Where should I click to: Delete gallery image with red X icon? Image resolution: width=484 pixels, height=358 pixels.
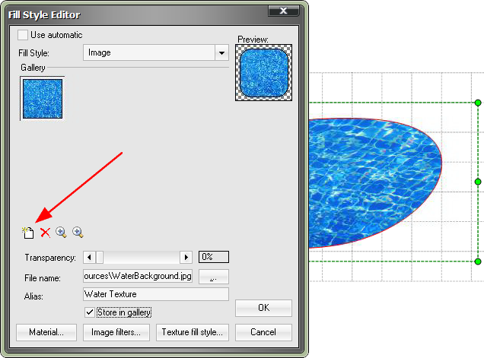[x=46, y=233]
